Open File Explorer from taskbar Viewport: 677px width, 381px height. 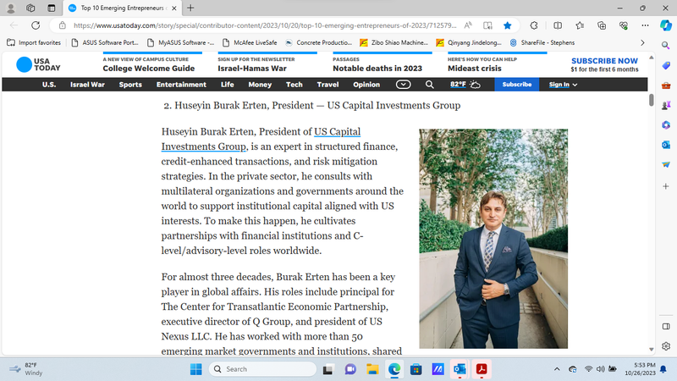tap(372, 369)
